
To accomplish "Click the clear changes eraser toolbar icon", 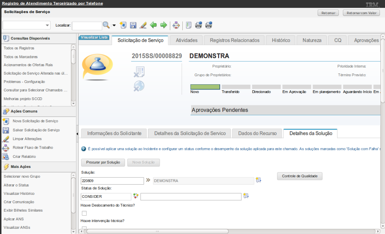I will point(143,25).
